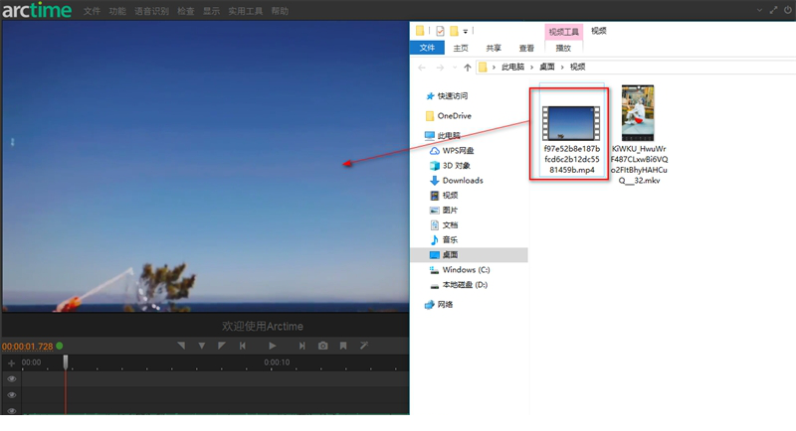Open WPS网盘 in the navigation pane
796x431 pixels.
[x=458, y=150]
